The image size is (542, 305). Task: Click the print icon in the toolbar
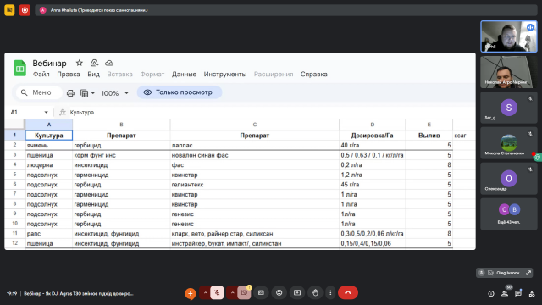tap(70, 92)
